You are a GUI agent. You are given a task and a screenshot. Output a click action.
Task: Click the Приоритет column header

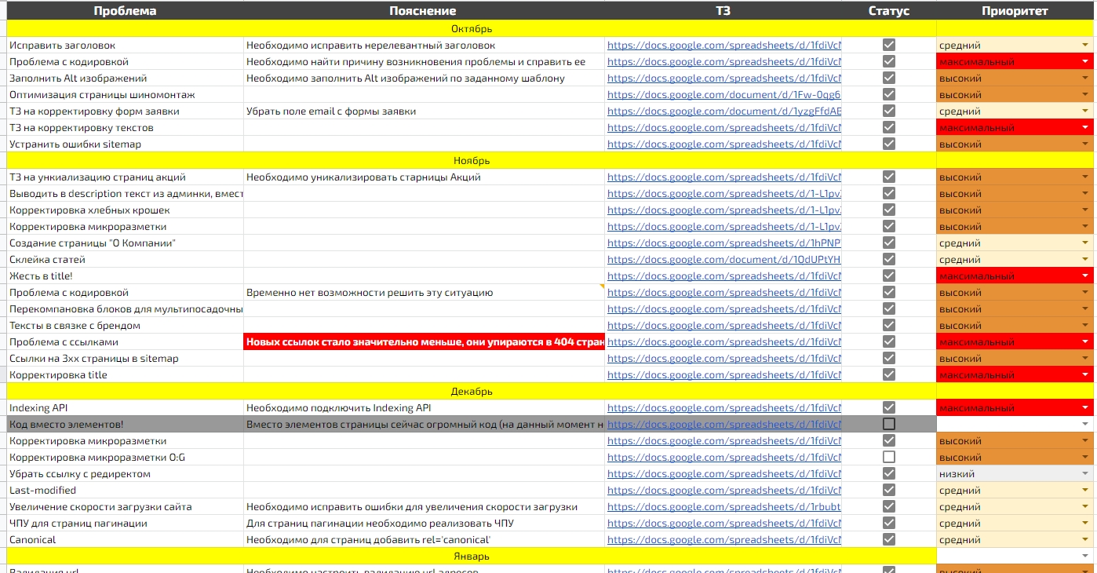click(1015, 11)
